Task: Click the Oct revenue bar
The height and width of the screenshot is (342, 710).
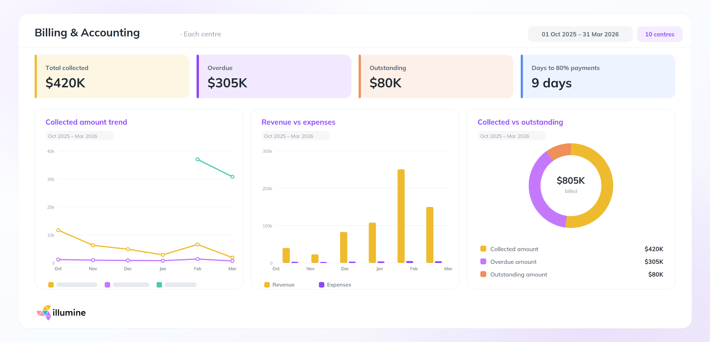Action: 286,255
